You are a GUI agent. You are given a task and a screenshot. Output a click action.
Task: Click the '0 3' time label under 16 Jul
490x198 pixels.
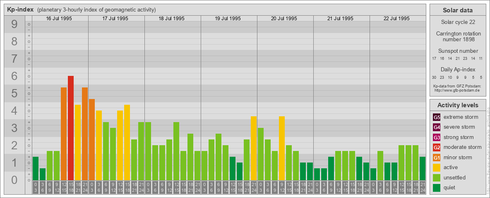pyautogui.click(x=36, y=187)
